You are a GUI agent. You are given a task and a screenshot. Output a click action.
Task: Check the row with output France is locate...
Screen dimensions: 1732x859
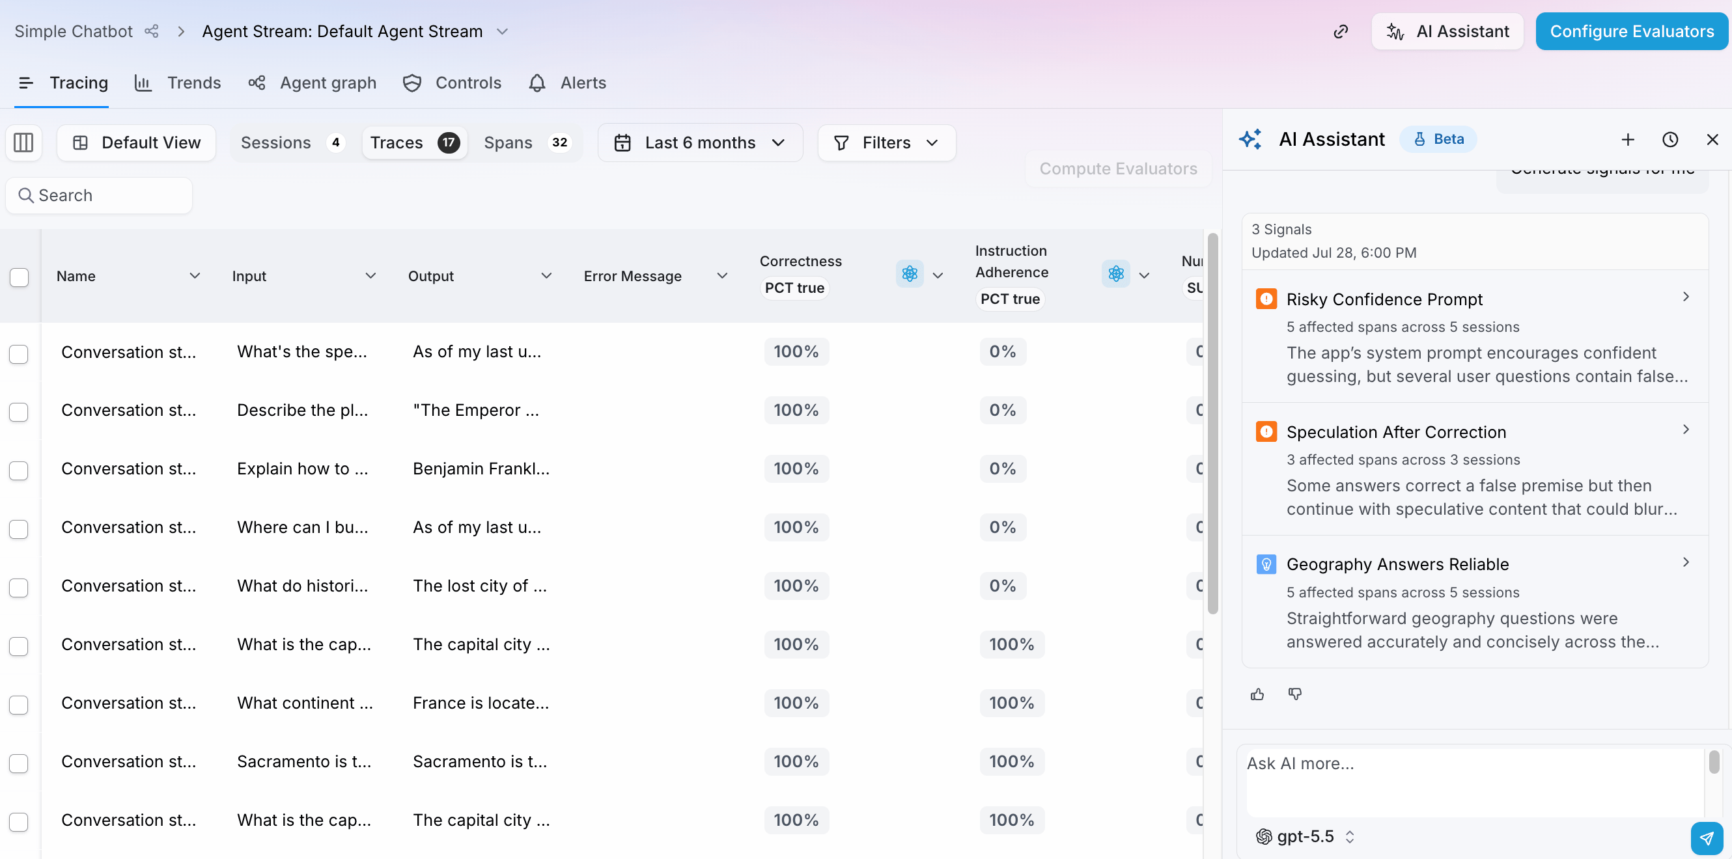[x=19, y=704]
